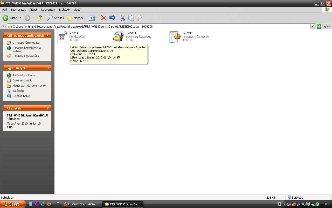Select the net5211 setup information file icon
Screen dimensions: 332x208
click(x=175, y=37)
